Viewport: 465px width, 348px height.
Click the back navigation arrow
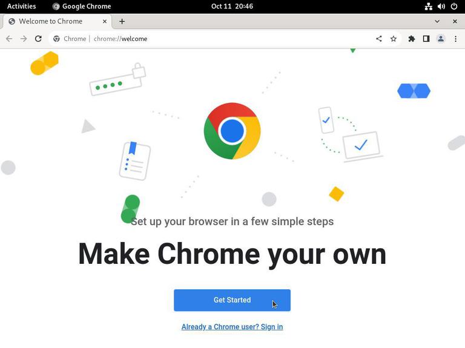point(9,39)
